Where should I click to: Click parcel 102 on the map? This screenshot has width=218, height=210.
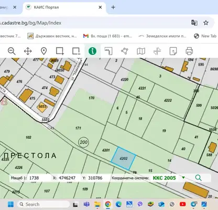(28, 138)
